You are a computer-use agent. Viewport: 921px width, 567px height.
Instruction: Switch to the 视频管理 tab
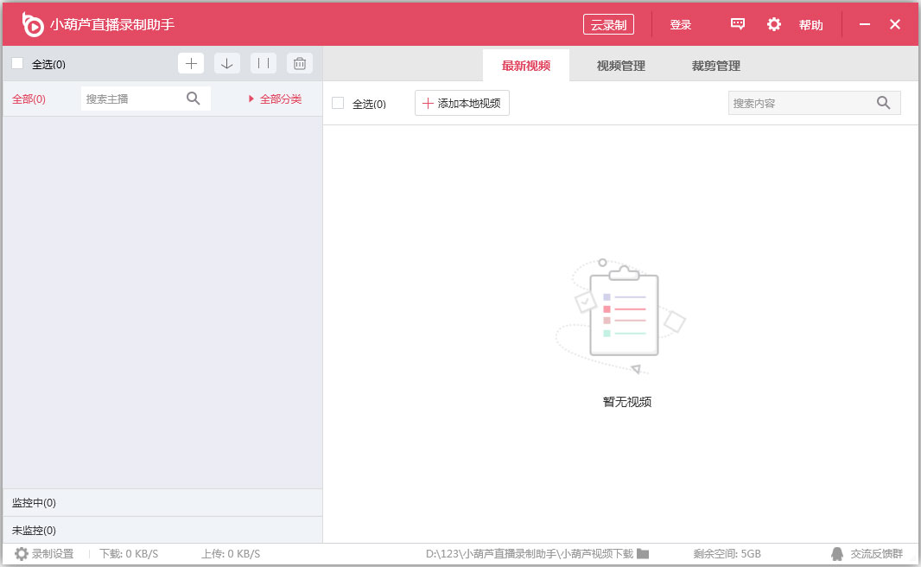point(620,66)
